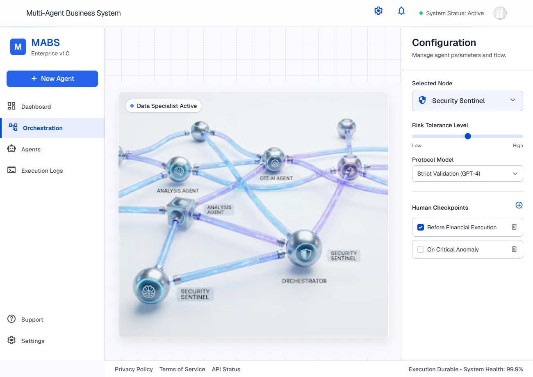Check the notifications bell
Viewport: 533px width, 377px height.
[401, 11]
